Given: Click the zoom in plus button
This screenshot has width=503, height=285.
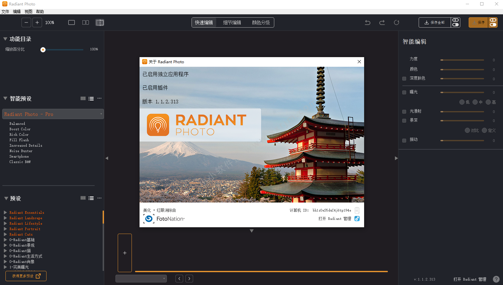Looking at the screenshot, I should click(x=37, y=22).
